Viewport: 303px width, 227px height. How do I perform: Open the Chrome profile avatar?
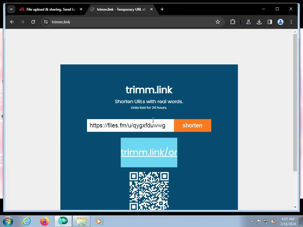(281, 22)
